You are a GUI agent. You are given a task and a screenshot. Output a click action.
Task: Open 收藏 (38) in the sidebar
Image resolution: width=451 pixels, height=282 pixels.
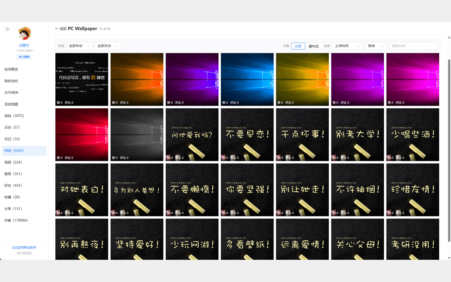click(x=24, y=197)
